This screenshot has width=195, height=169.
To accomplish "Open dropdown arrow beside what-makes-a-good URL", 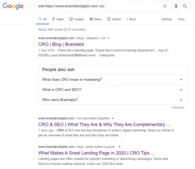I will pos(119,147).
